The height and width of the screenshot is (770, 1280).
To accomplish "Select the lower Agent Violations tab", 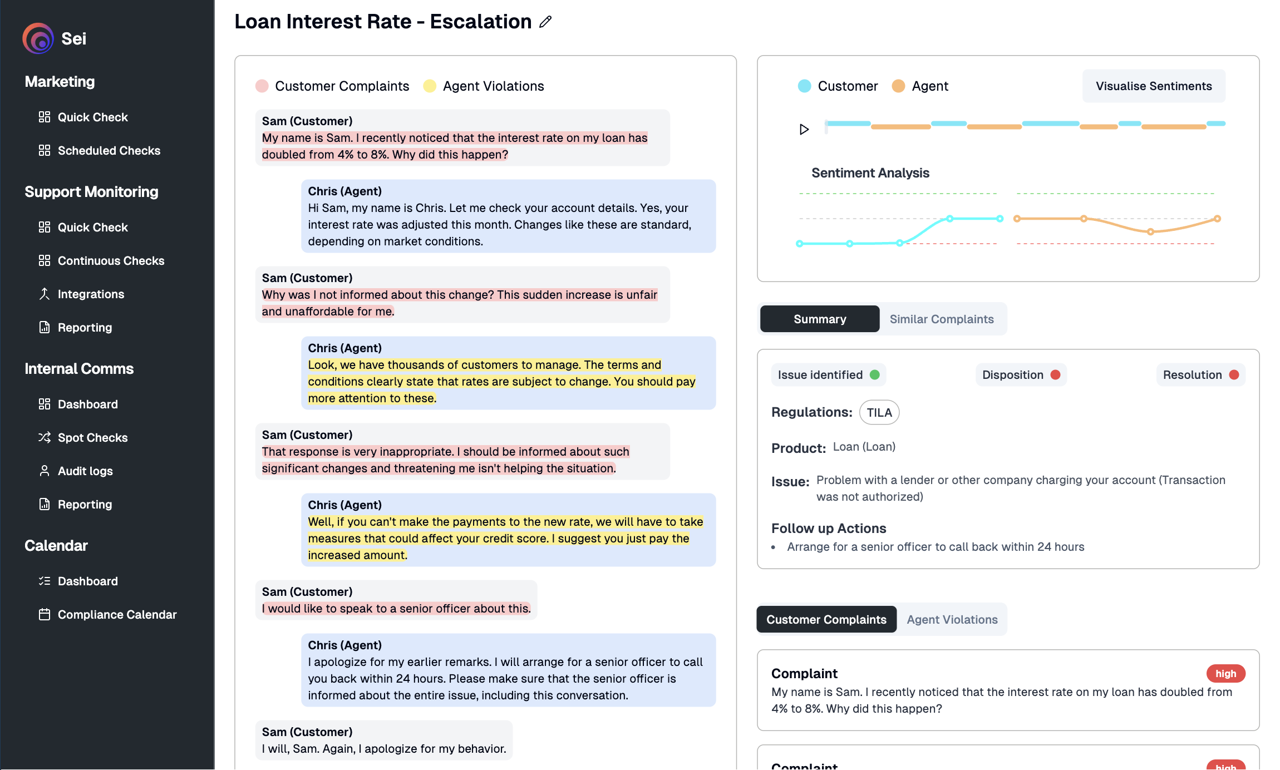I will 952,619.
